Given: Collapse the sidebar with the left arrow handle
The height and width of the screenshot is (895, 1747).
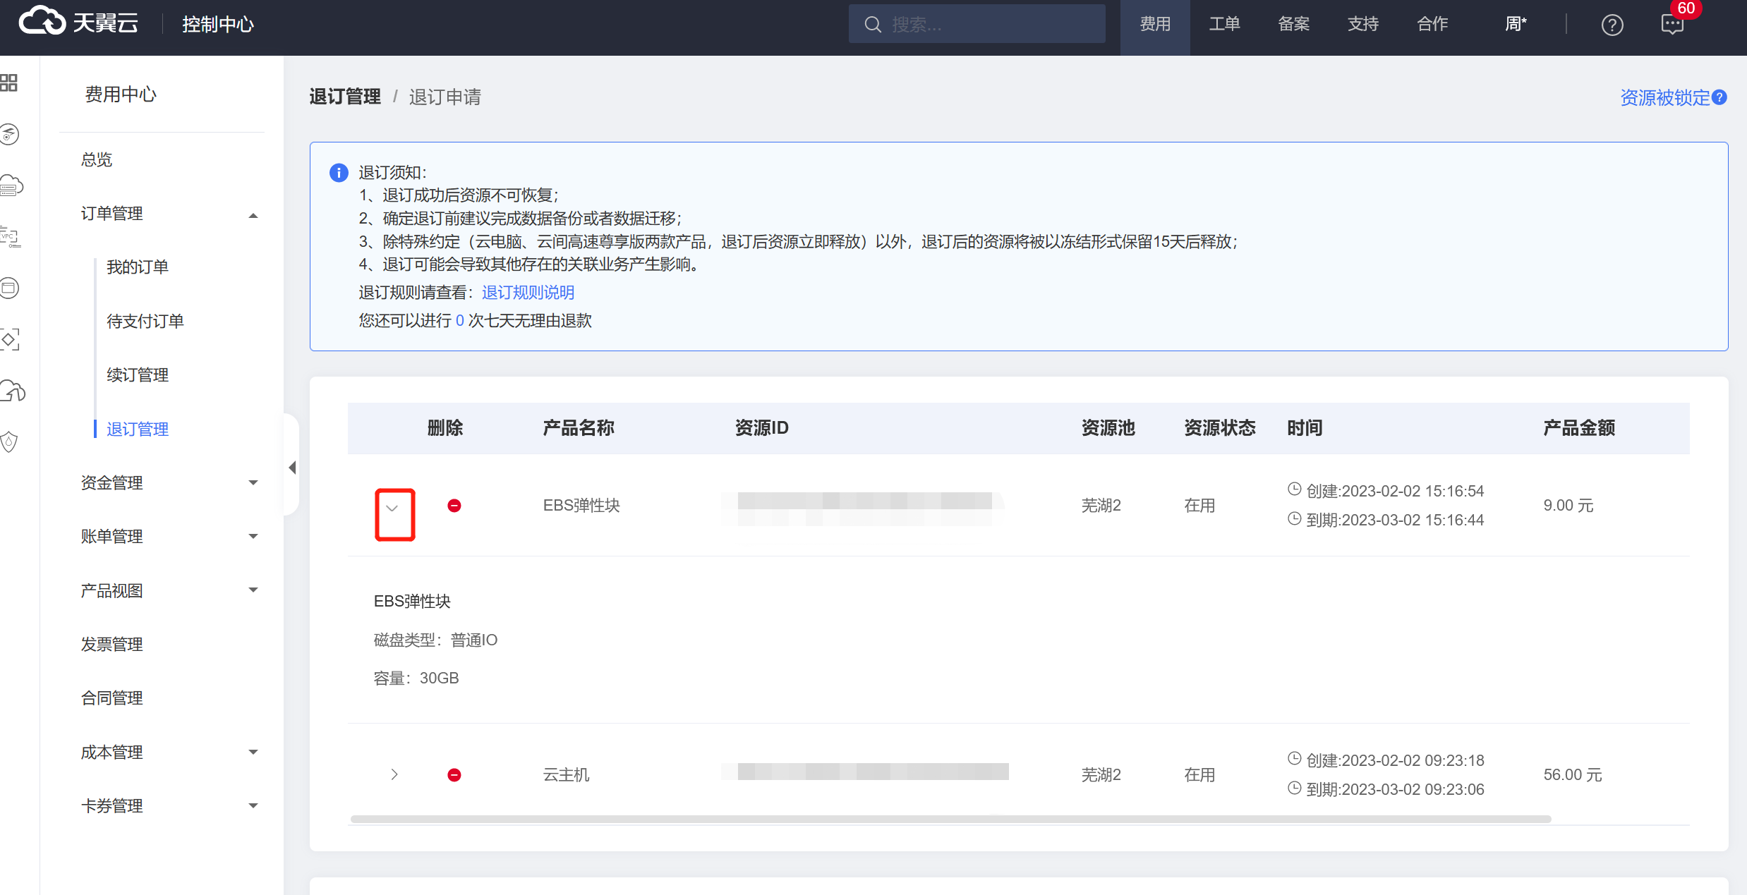Looking at the screenshot, I should click(x=292, y=468).
